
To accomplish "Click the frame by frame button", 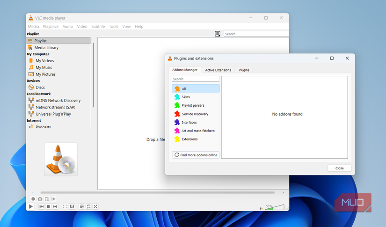I will tap(54, 199).
